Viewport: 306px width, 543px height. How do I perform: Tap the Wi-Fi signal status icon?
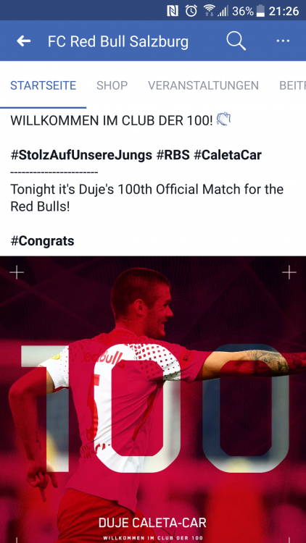tap(209, 11)
